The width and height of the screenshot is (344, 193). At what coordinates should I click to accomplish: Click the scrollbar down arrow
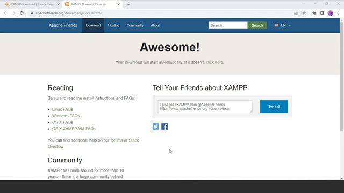[342, 178]
